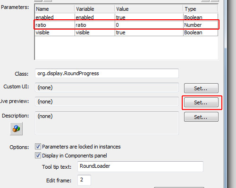Click the Tool tip text field
The height and width of the screenshot is (188, 236).
tap(140, 166)
